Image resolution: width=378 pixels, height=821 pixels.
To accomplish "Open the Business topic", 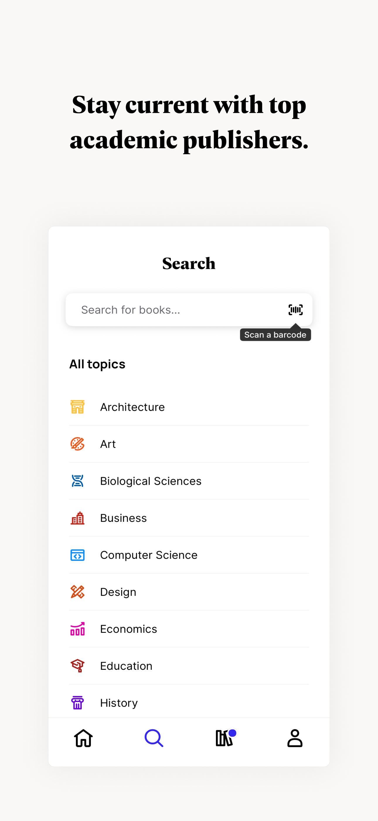I will [123, 518].
